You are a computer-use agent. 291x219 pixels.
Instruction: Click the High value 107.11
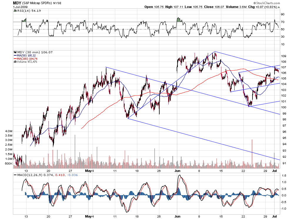tap(178, 7)
